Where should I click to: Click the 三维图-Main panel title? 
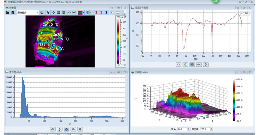pos(141,72)
